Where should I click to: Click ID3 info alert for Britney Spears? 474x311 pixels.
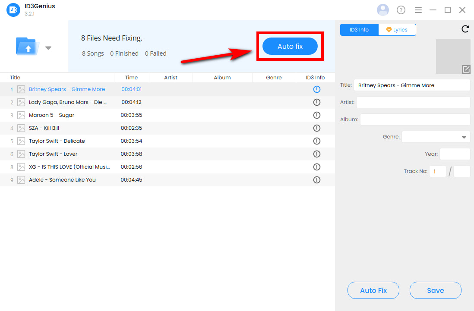tap(316, 89)
